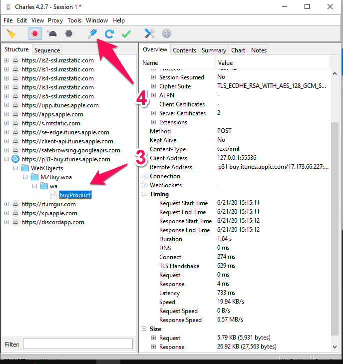
Task: Click the blue Compose pen icon
Action: click(x=92, y=33)
